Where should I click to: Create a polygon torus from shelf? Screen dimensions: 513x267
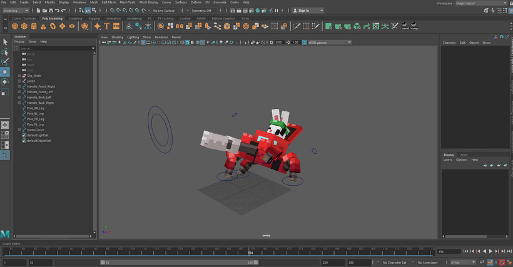[x=53, y=26]
